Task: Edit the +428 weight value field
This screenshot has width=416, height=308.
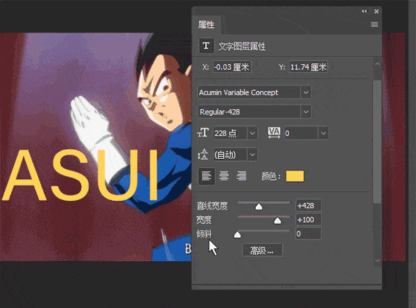Action: [309, 206]
